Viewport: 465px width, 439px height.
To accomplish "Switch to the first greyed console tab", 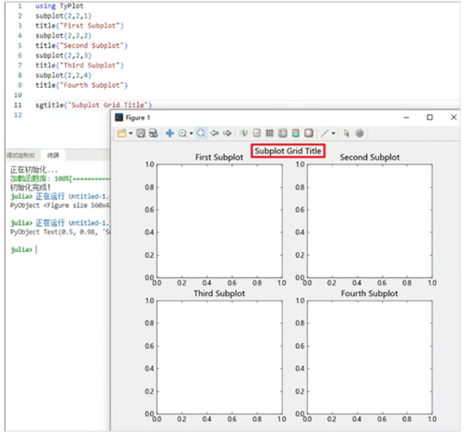I will (x=21, y=155).
